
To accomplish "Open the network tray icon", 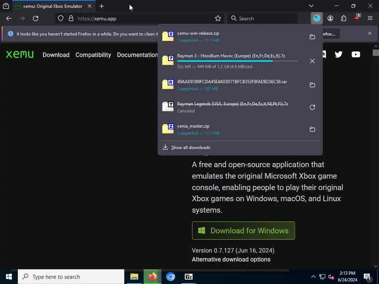I will 322,277.
